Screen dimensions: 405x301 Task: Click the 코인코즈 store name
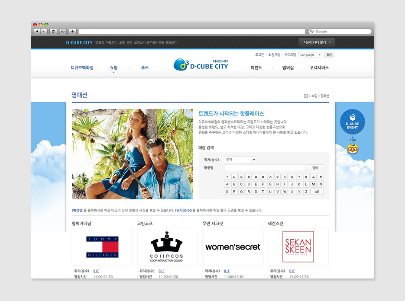coord(145,223)
